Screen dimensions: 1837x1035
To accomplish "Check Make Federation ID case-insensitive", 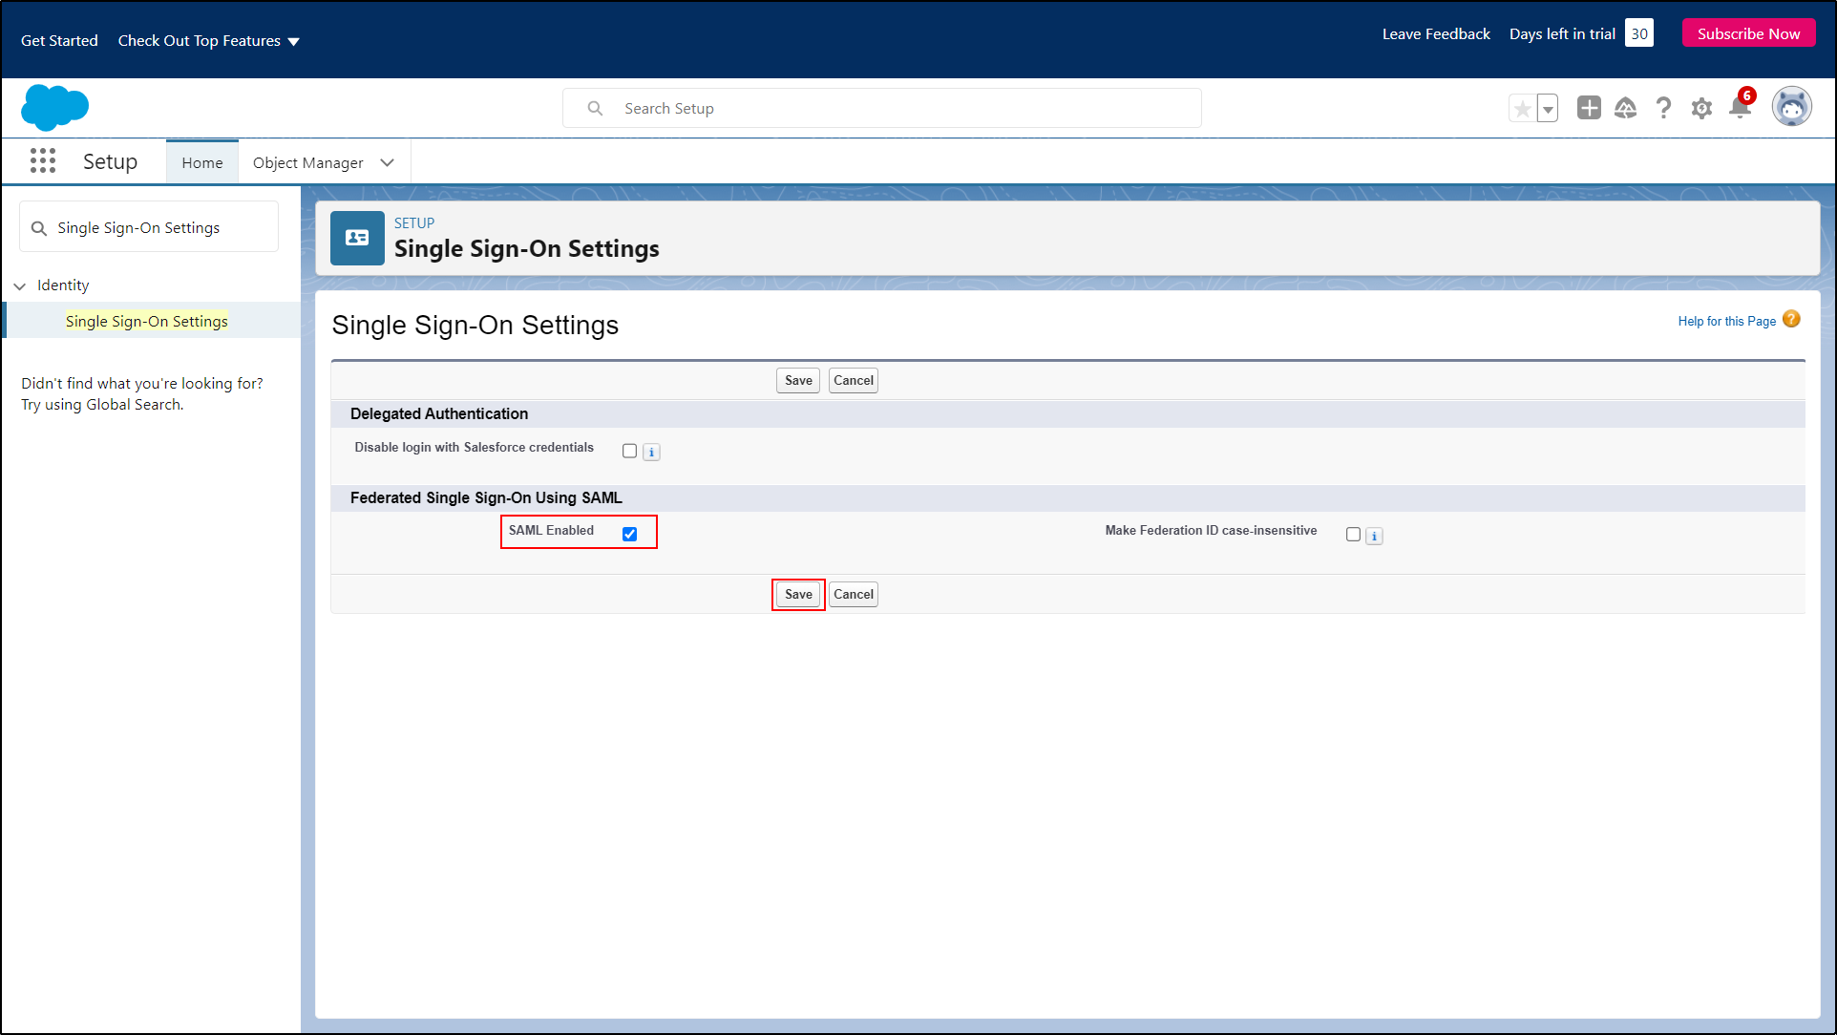I will coord(1353,534).
